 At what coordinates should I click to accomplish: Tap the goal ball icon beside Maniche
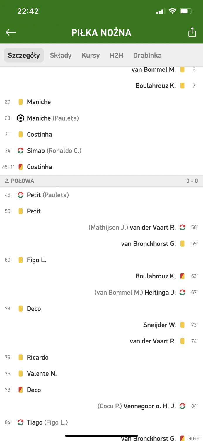(21, 118)
